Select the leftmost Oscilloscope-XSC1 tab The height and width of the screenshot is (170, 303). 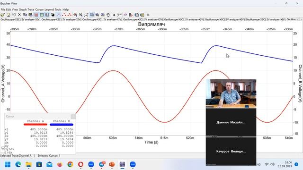10,19
